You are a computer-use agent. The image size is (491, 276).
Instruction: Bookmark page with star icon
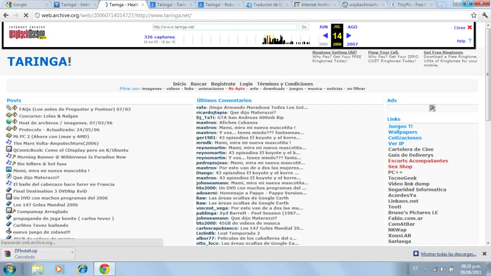474,15
